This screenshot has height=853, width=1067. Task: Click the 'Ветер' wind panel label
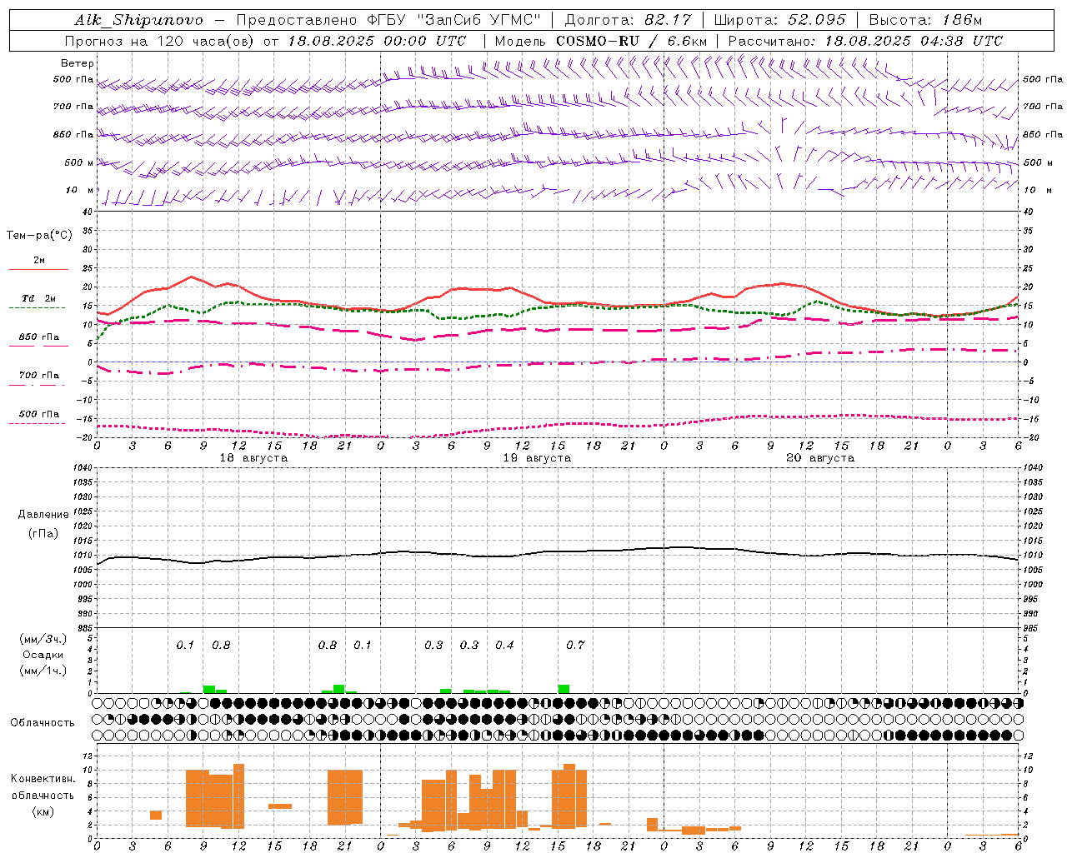click(78, 63)
